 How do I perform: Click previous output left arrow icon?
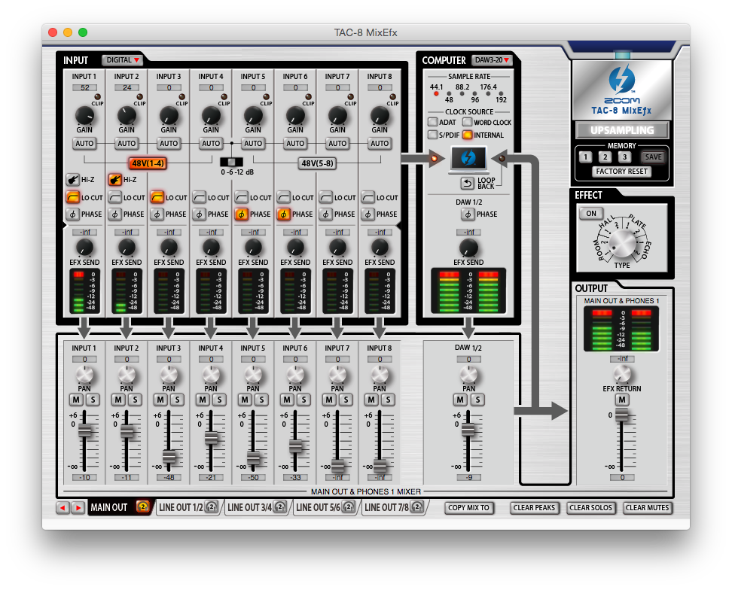click(x=63, y=507)
